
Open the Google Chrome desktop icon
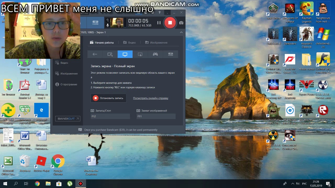tap(58, 165)
